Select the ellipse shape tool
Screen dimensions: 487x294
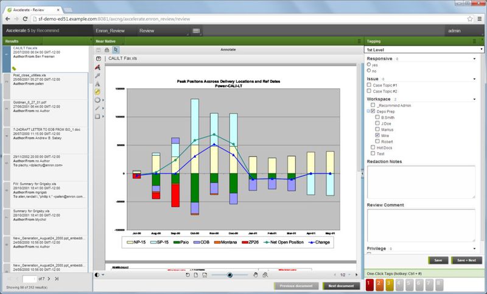[x=97, y=100]
